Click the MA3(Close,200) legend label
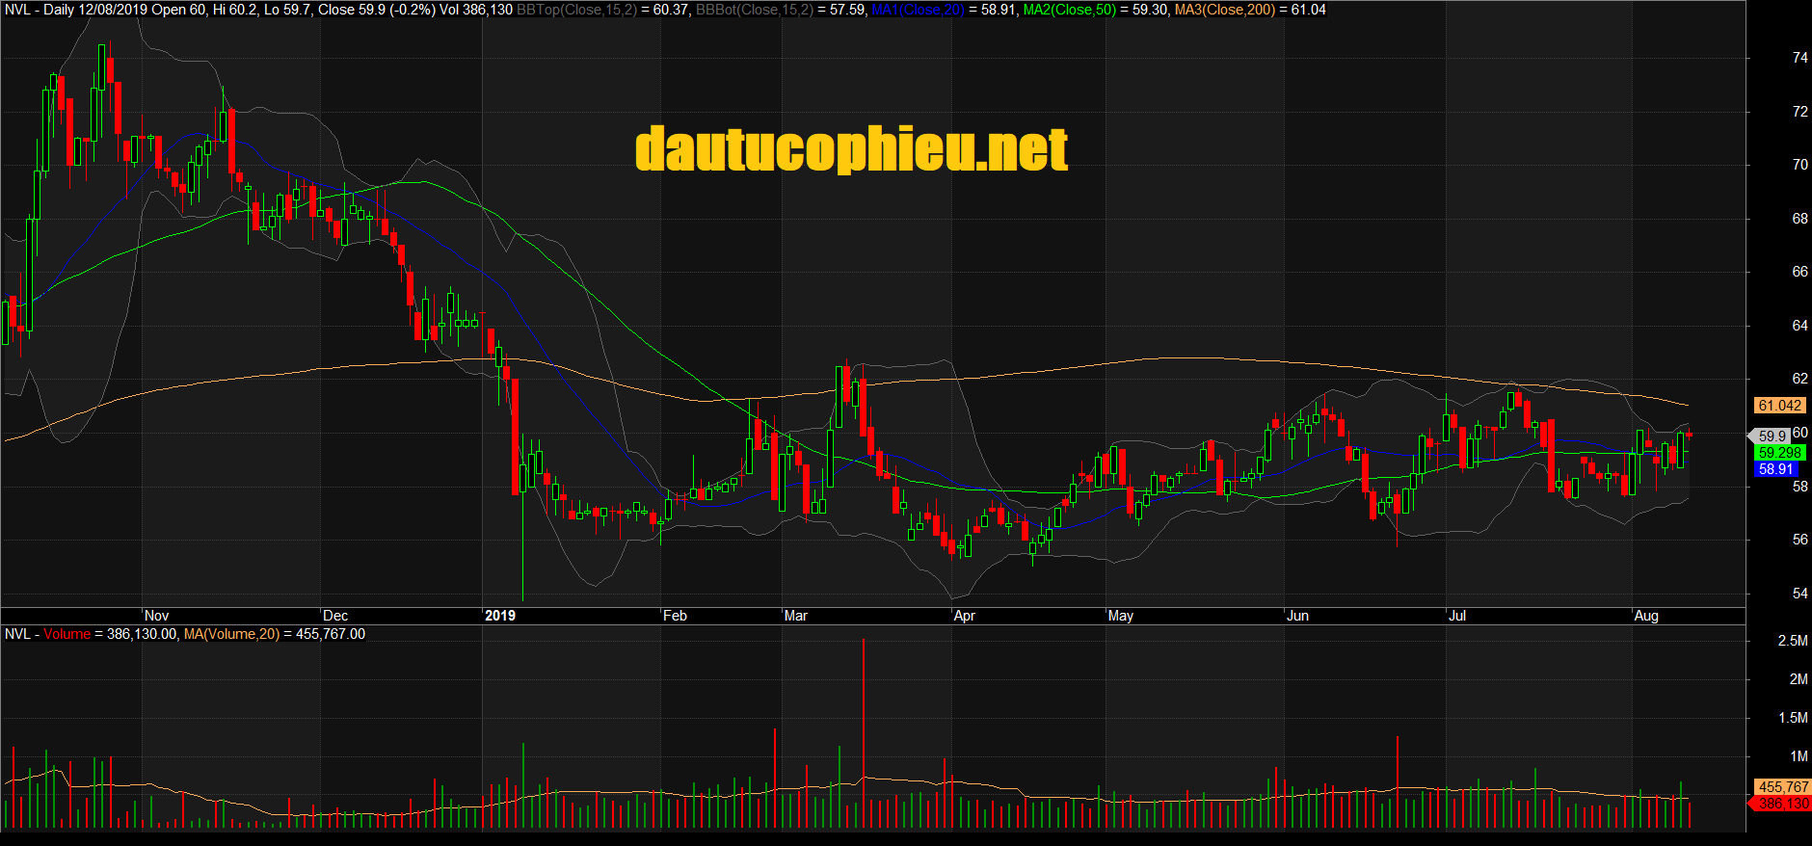This screenshot has width=1812, height=846. pyautogui.click(x=1224, y=10)
